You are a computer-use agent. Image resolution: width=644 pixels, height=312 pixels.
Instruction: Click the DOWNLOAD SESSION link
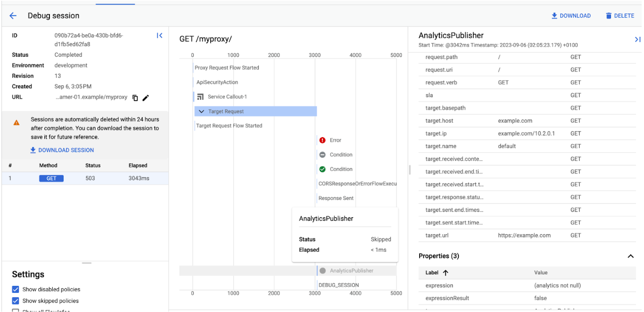(62, 150)
